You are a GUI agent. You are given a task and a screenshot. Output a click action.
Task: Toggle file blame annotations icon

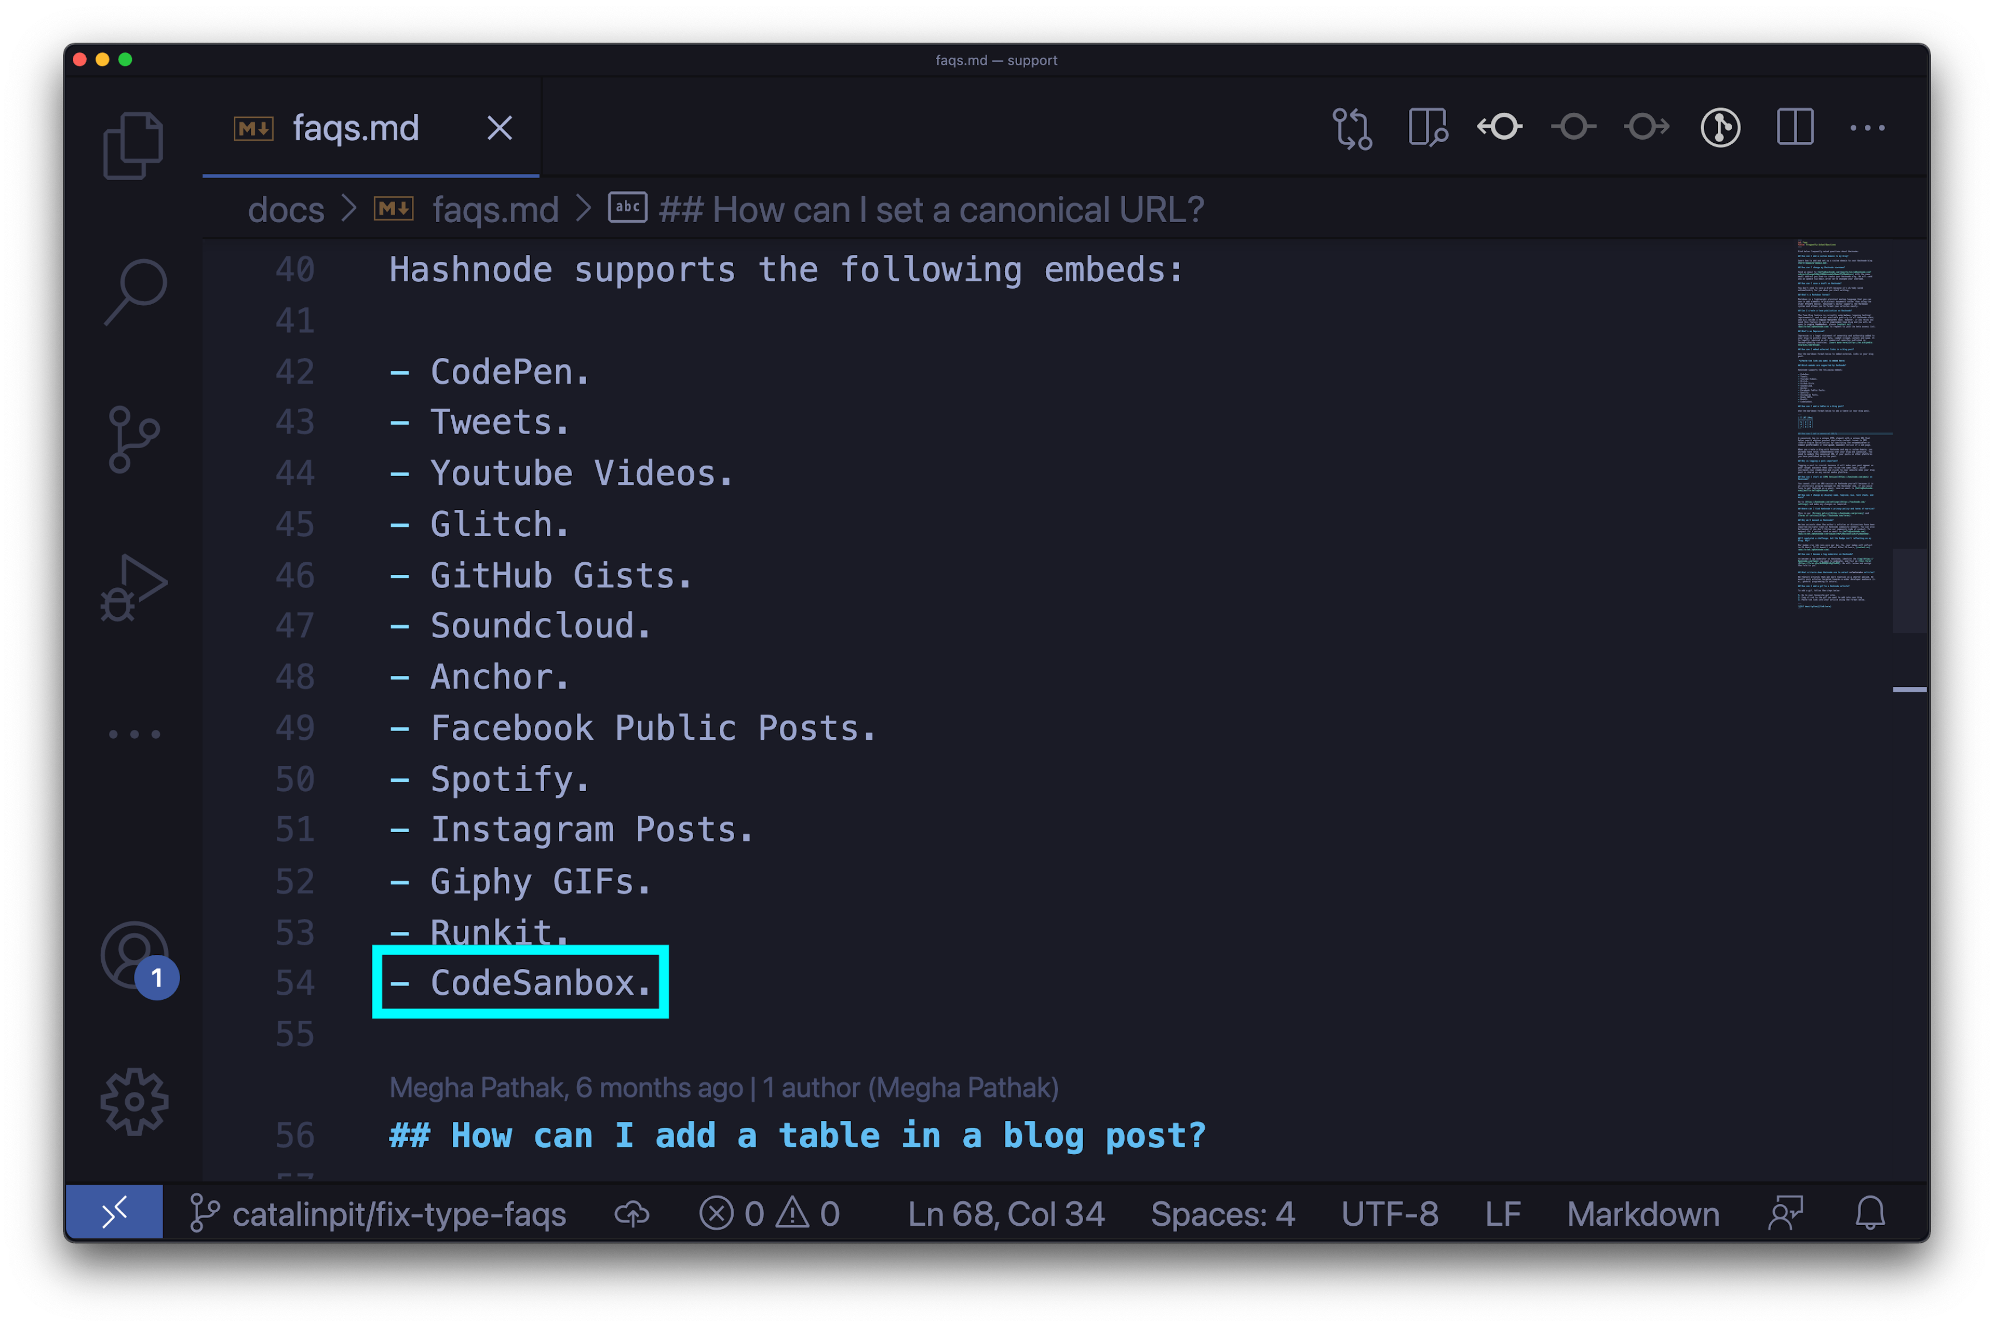[1720, 128]
